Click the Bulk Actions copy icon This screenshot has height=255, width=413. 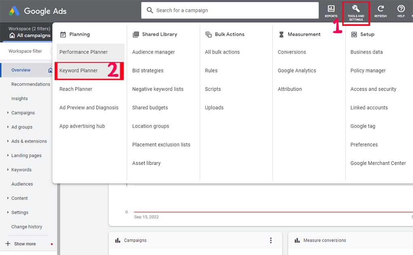tap(209, 34)
